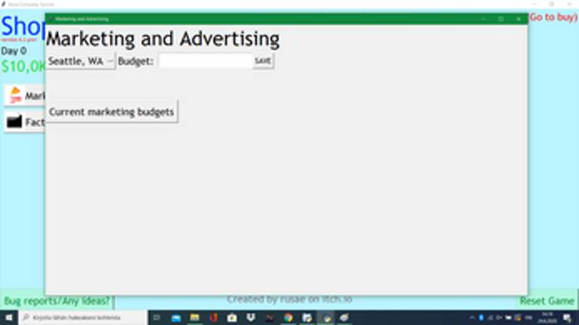This screenshot has height=325, width=579.
Task: Click the Reset Game button
Action: click(547, 301)
